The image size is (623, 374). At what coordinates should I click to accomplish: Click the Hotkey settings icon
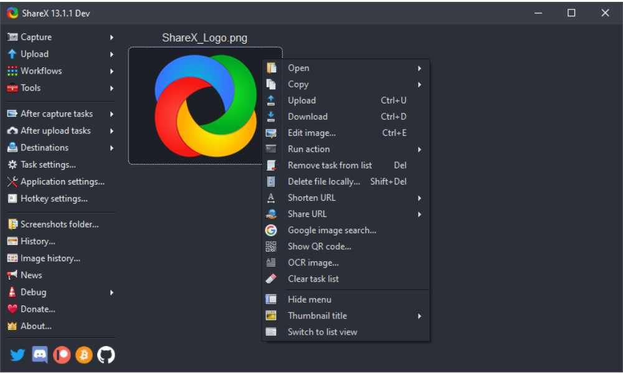click(12, 199)
